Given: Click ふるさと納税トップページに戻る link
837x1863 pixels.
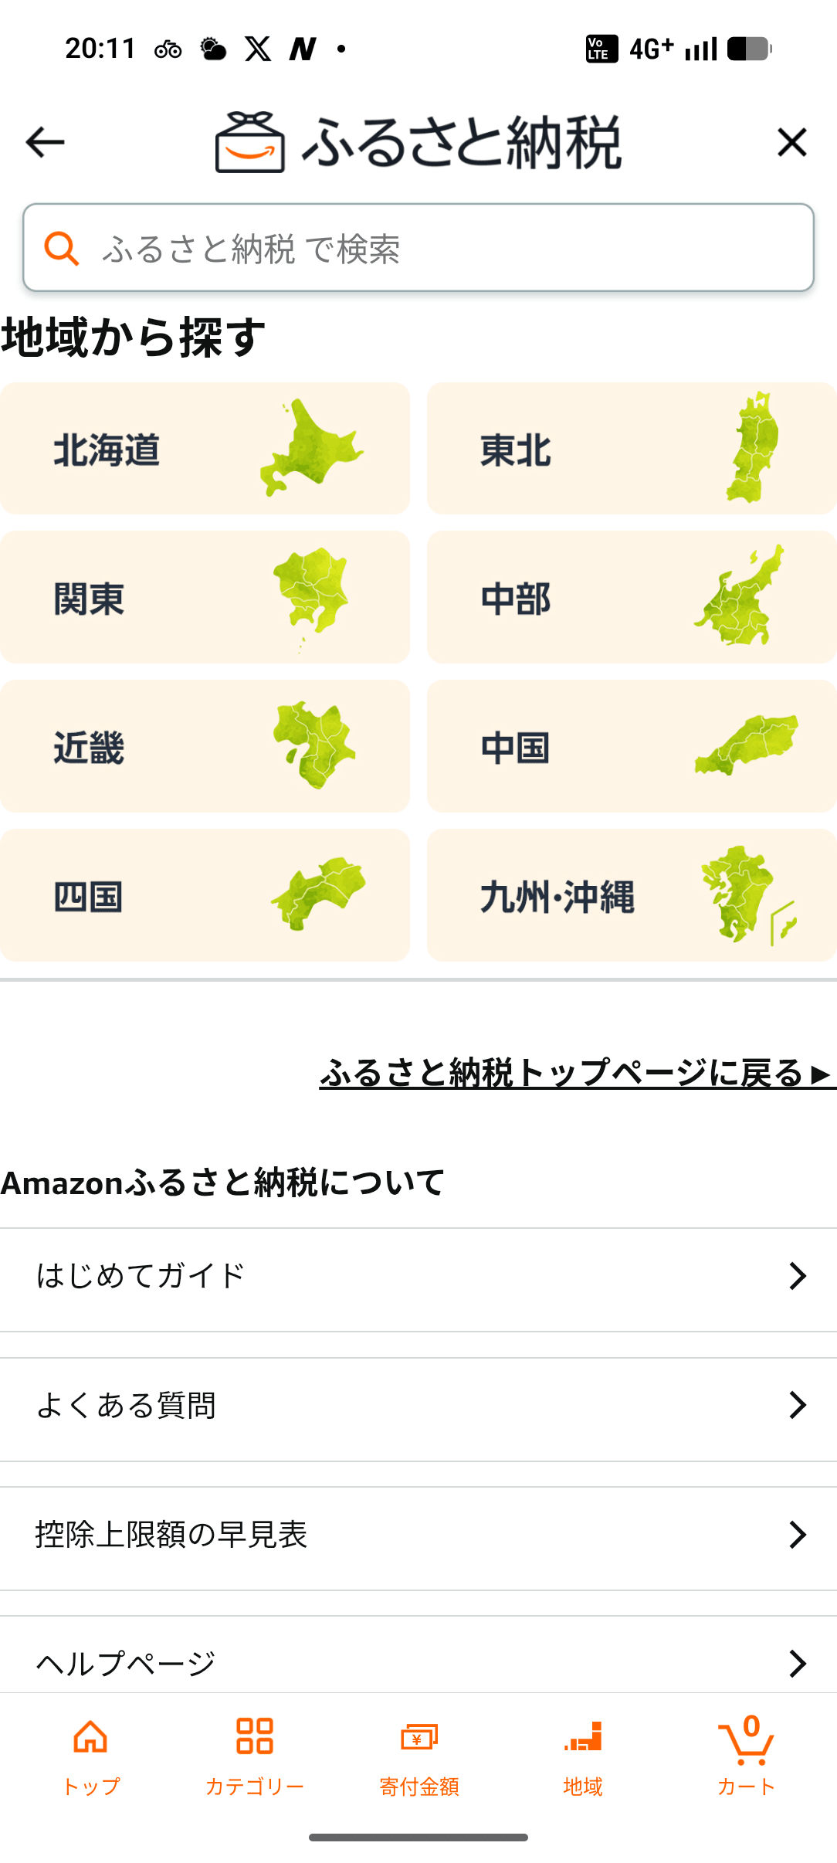Looking at the screenshot, I should click(x=576, y=1073).
